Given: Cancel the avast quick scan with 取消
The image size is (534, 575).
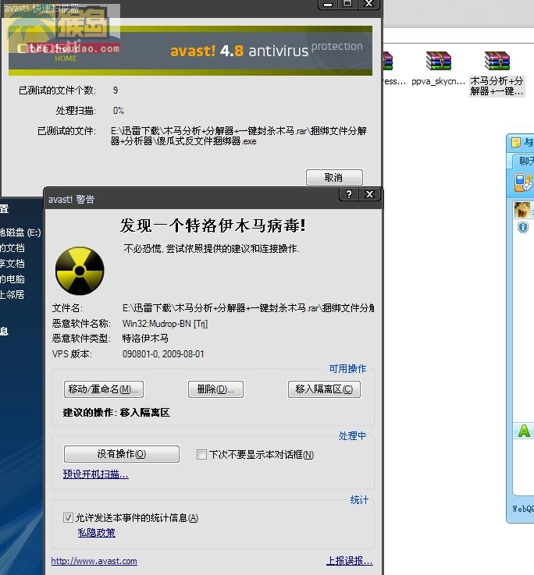Looking at the screenshot, I should pyautogui.click(x=334, y=177).
